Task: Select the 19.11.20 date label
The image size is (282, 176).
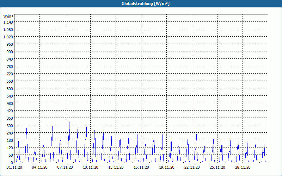Action: pos(167,168)
